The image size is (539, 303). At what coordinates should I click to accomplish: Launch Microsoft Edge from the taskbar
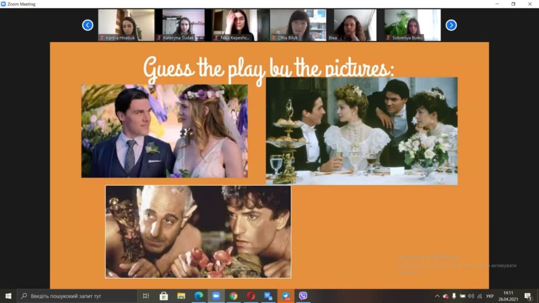click(x=198, y=296)
